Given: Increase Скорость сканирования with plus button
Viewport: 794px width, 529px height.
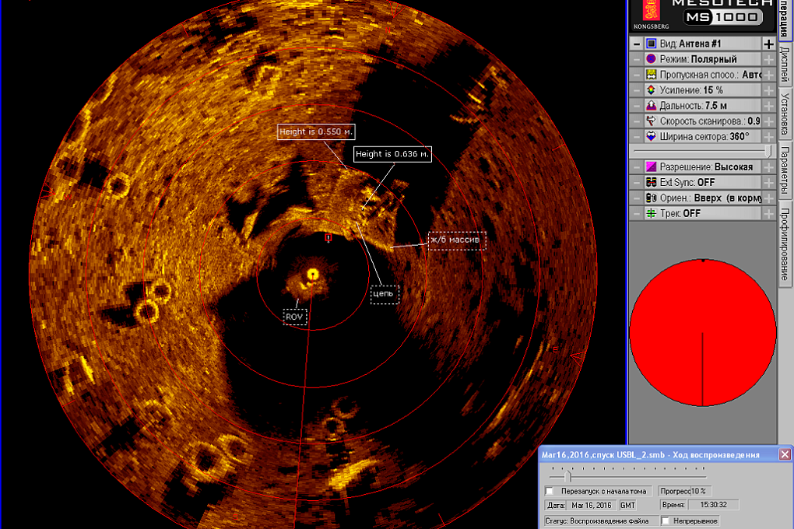Looking at the screenshot, I should (768, 121).
